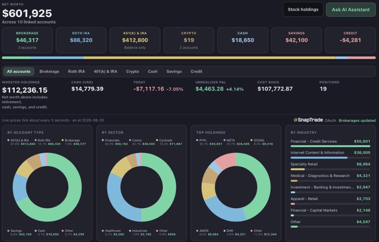This screenshot has width=379, height=242.
Task: Select Apparel - Retail industry row
Action: click(330, 201)
